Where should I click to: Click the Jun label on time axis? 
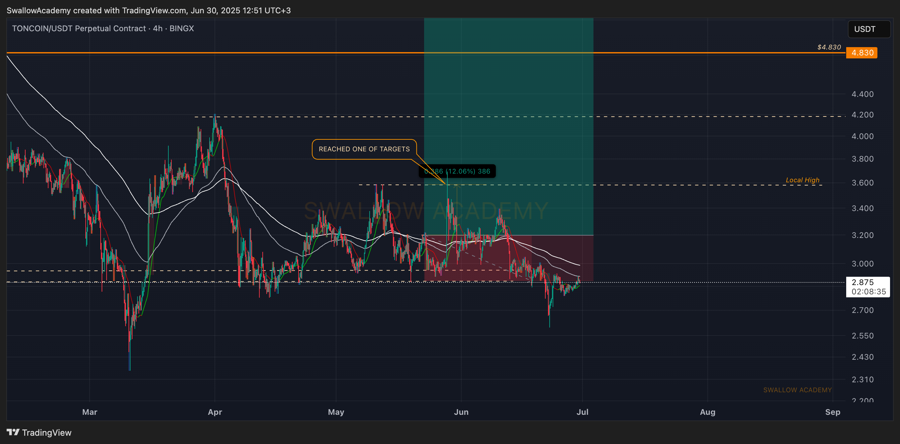pyautogui.click(x=461, y=412)
